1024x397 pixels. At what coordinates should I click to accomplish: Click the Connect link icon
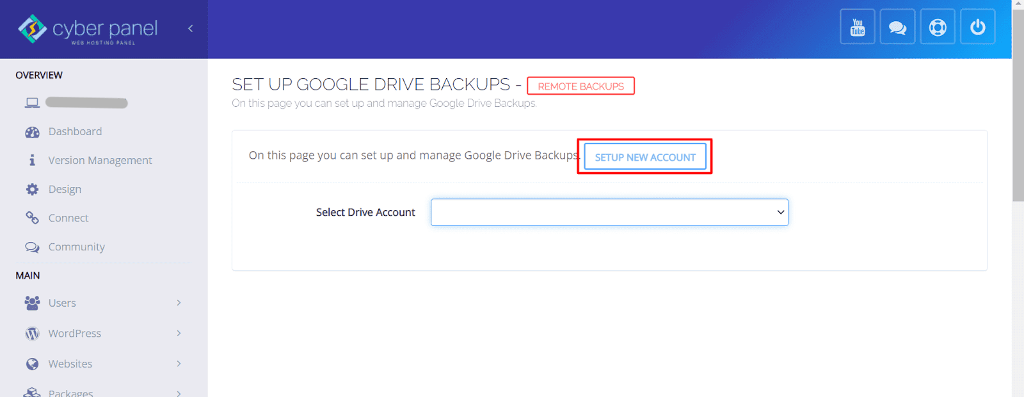tap(32, 218)
